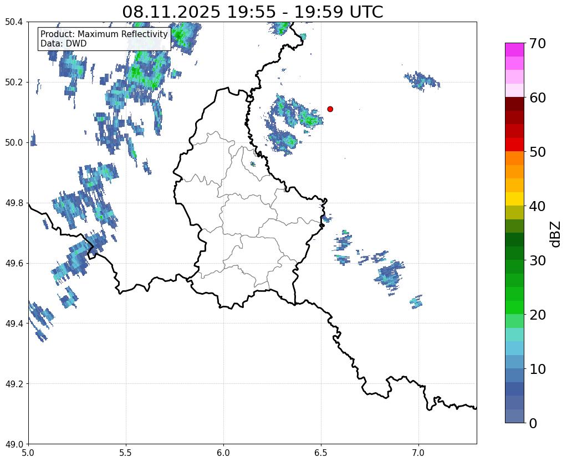
Task: Click the colorbar tick label 0
Action: click(x=533, y=423)
